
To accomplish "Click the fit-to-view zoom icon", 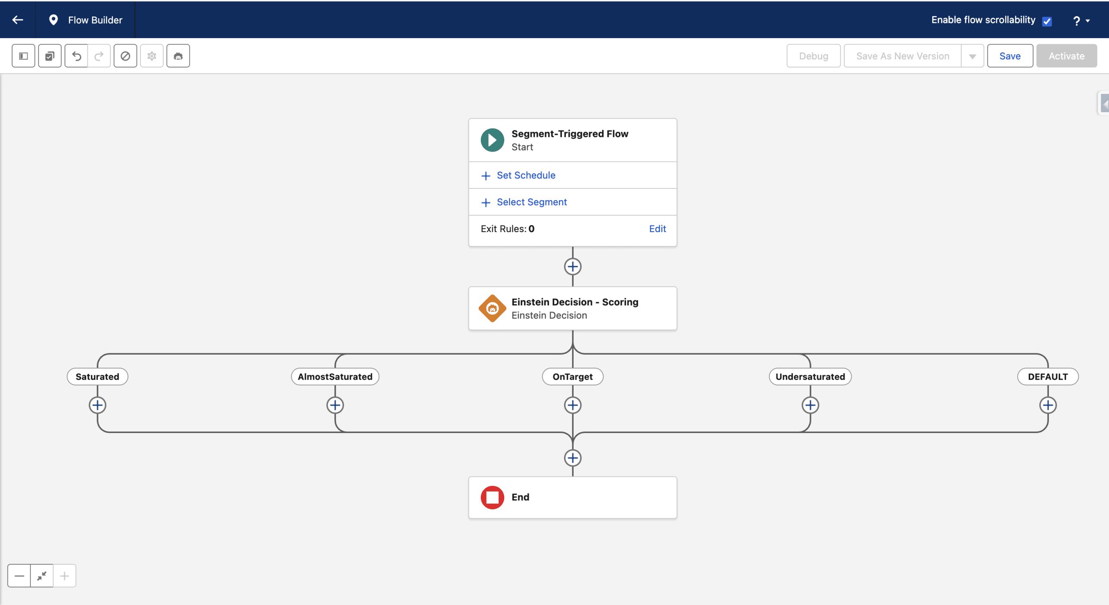I will [42, 576].
